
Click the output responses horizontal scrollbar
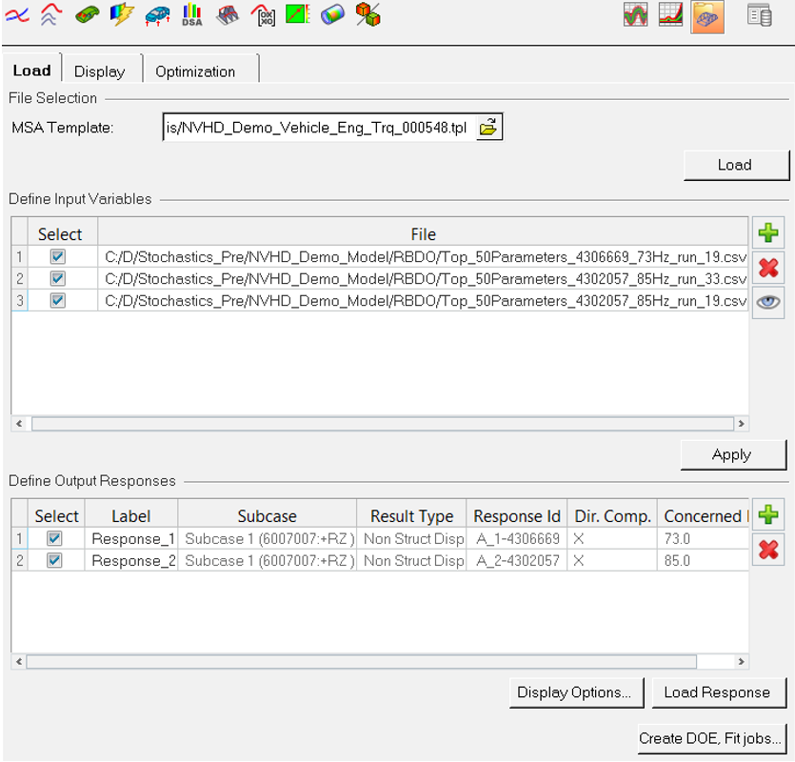coord(362,662)
